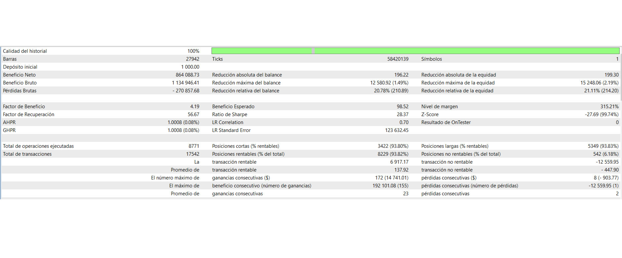Click the largest profitable transaction value 6 917.17
Image resolution: width=622 pixels, height=258 pixels.
(399, 162)
